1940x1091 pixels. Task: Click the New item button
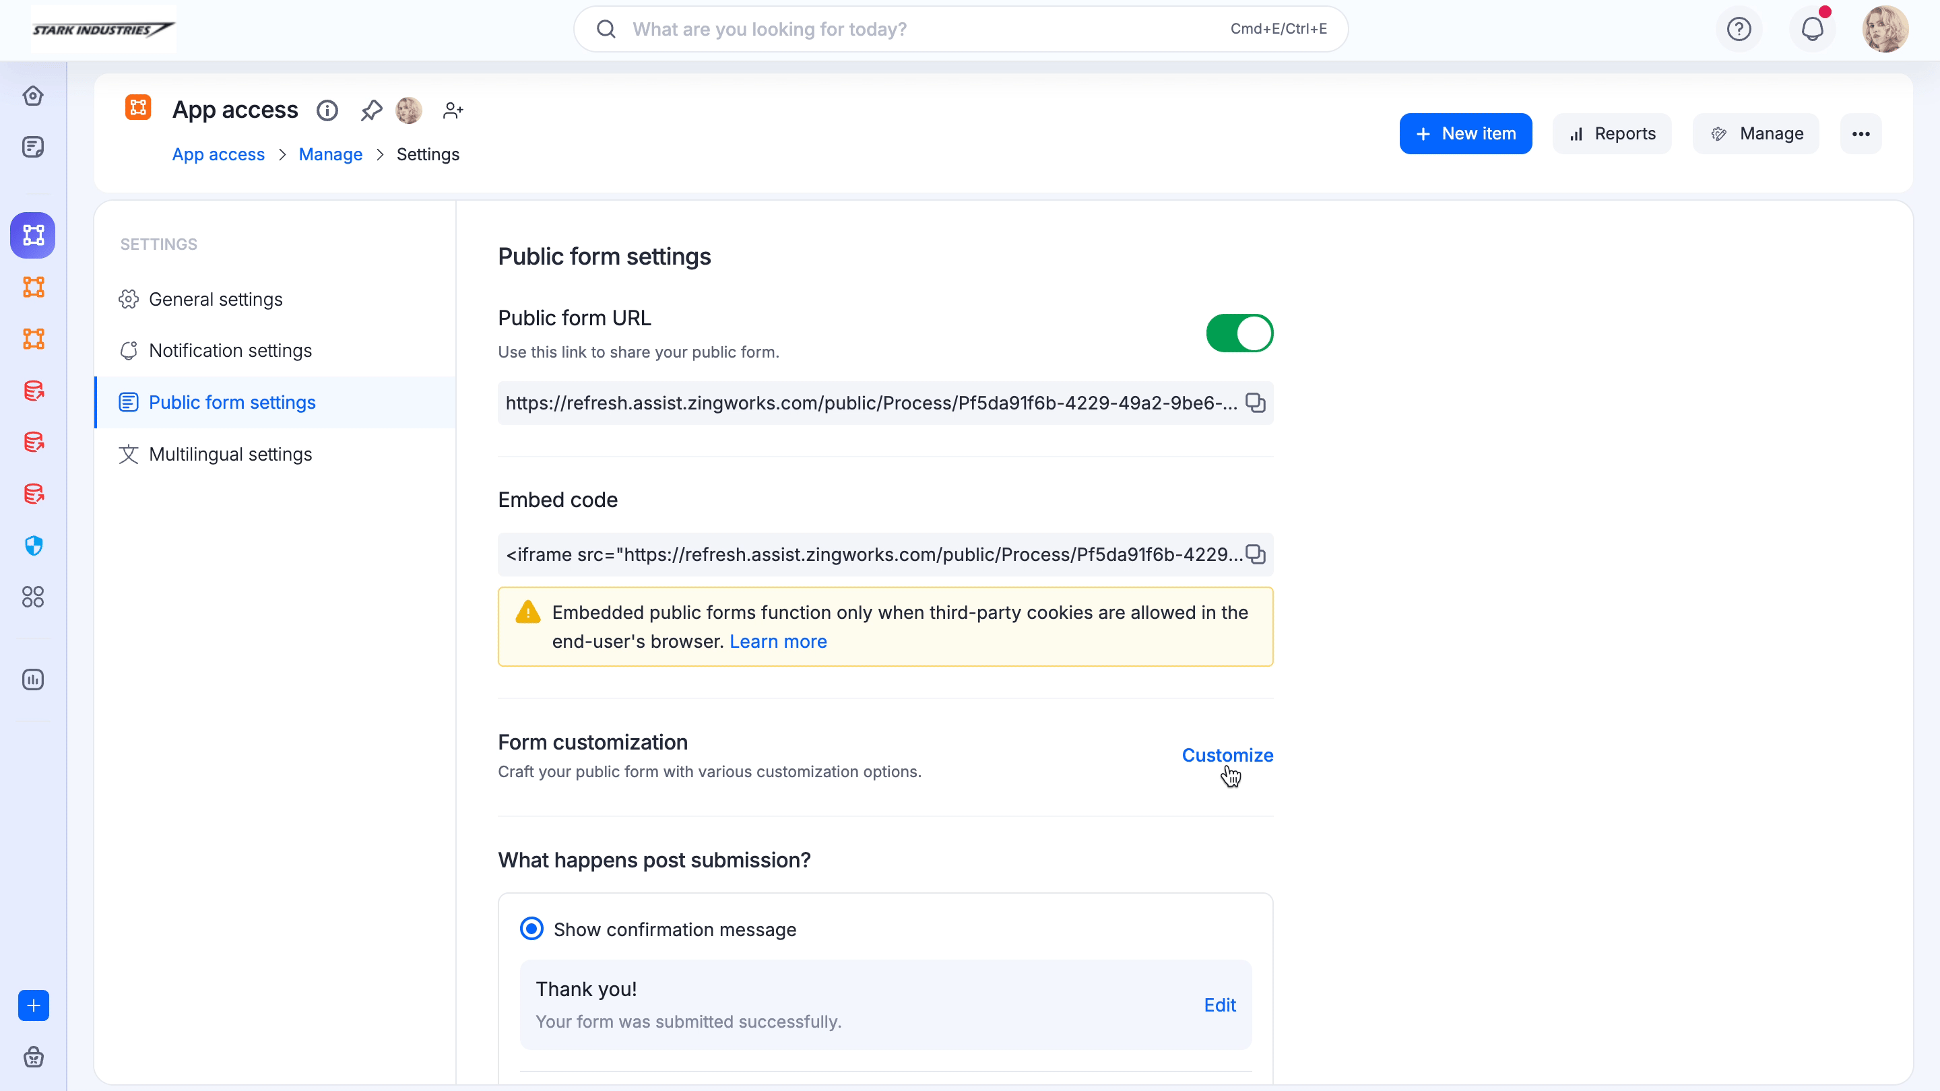(x=1465, y=134)
